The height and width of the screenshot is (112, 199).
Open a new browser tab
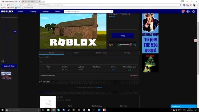[44, 2]
